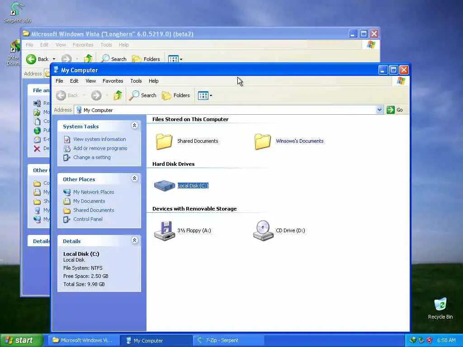Collapse the System Tasks panel
Screen dimensions: 463x347
134,126
